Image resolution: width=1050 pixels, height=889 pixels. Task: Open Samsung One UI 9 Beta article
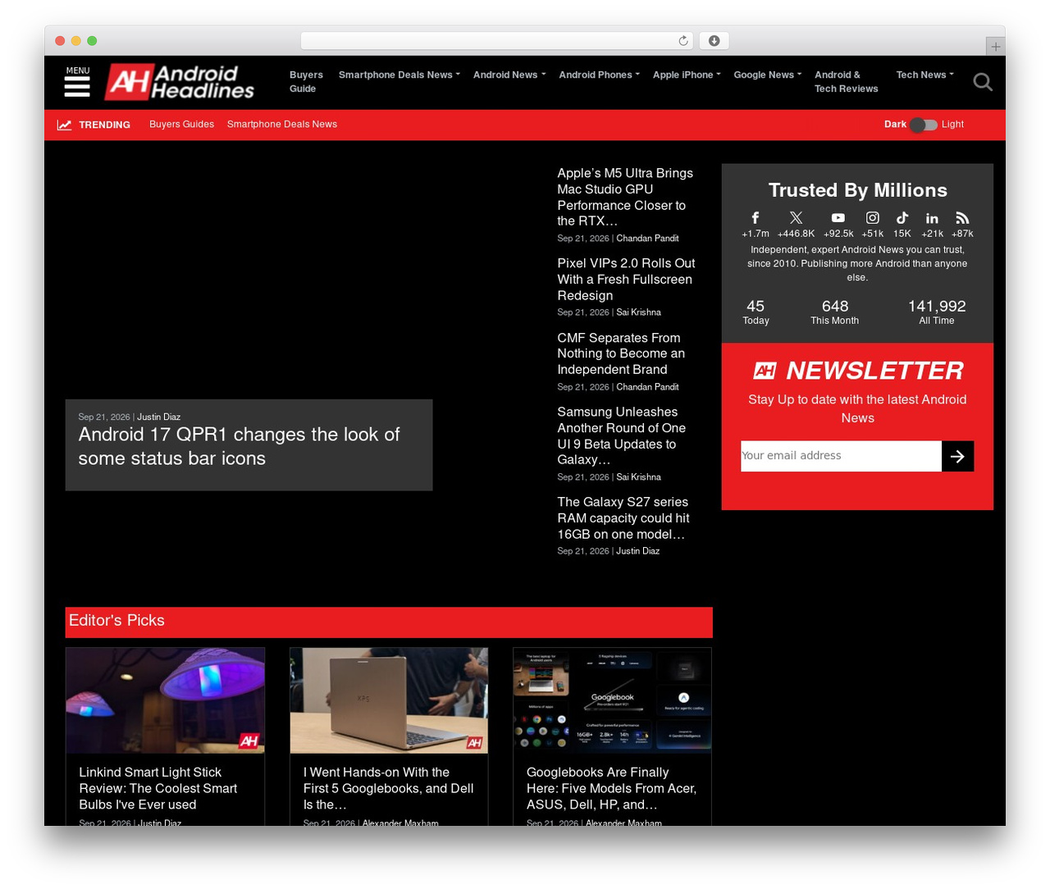[x=621, y=435]
